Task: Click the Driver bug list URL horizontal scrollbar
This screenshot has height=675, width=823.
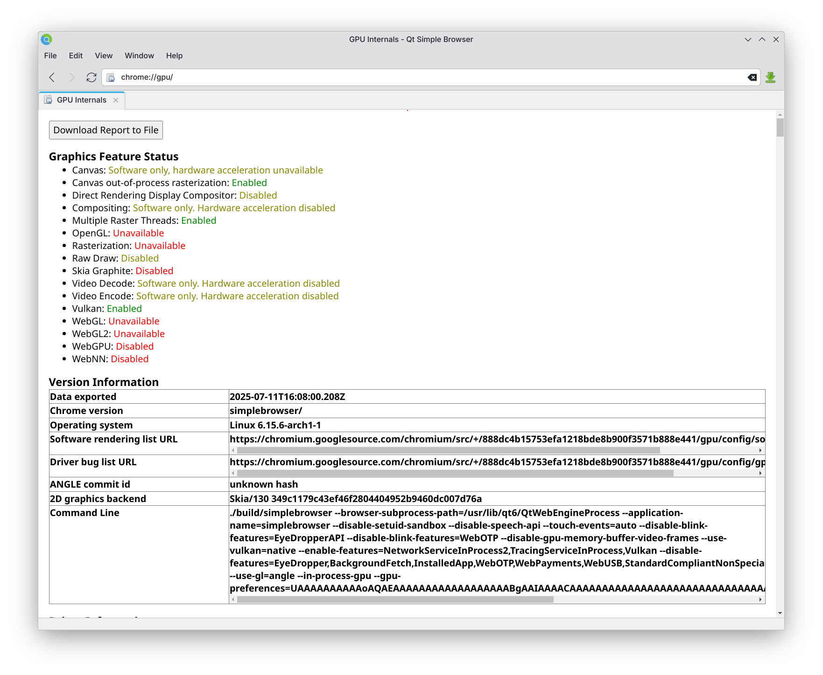Action: [455, 473]
